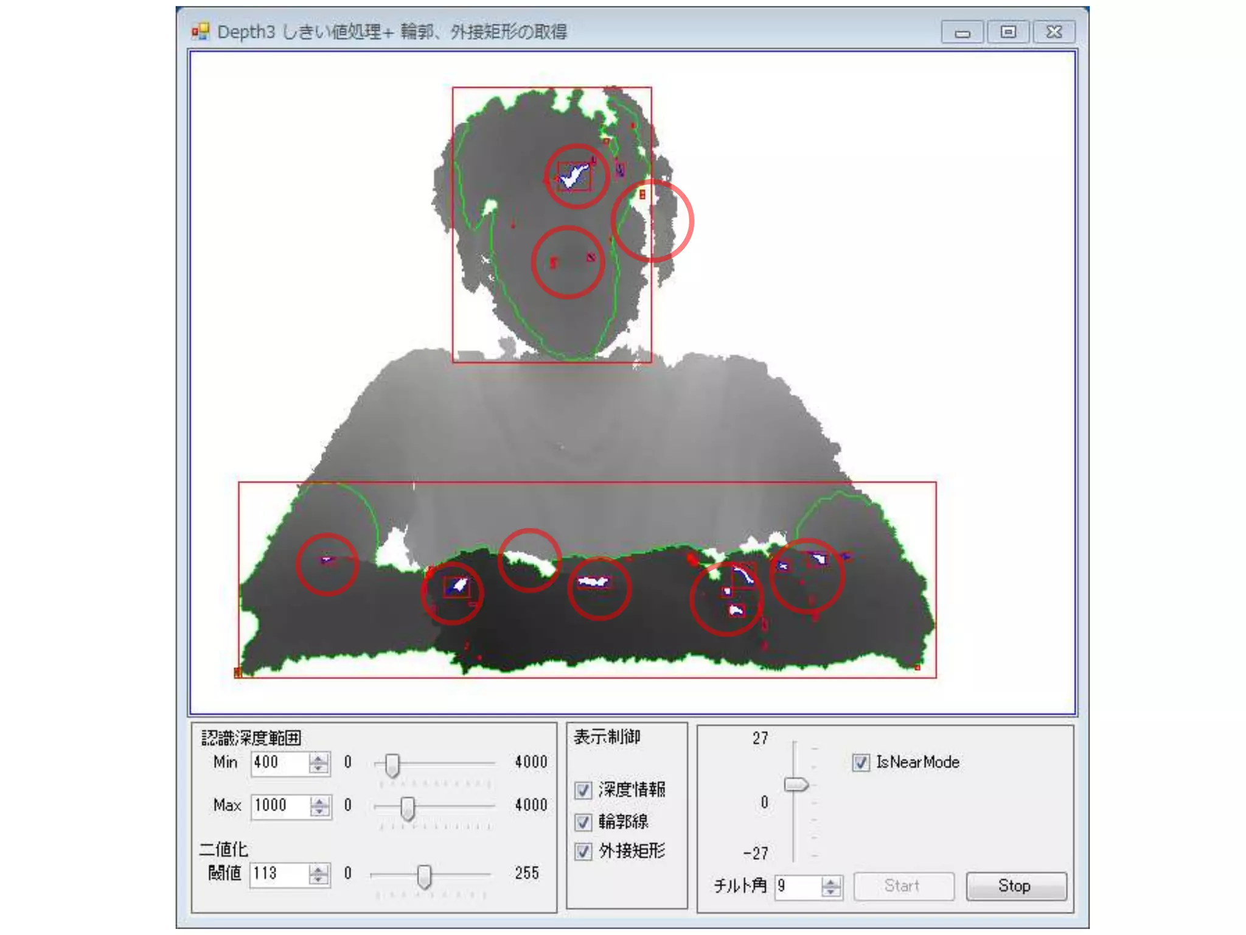Disable the IsNearMode checkbox
This screenshot has height=935, width=1246.
pos(860,763)
